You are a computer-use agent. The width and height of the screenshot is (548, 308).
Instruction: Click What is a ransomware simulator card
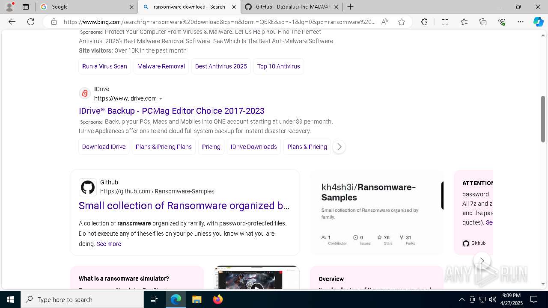(137, 278)
